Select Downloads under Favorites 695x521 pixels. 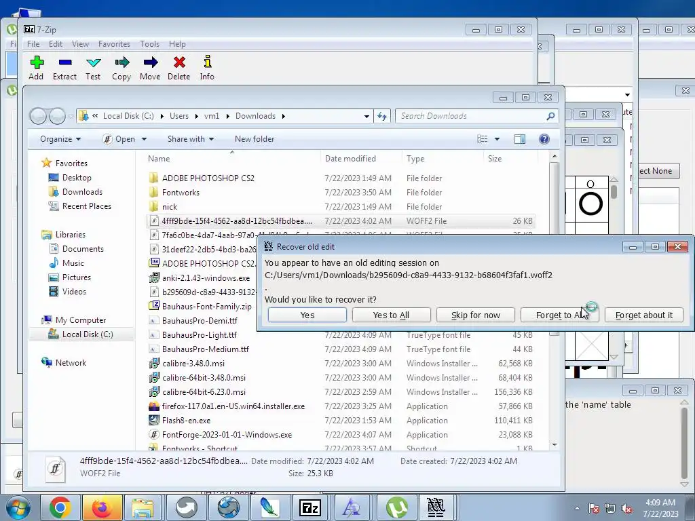point(82,192)
